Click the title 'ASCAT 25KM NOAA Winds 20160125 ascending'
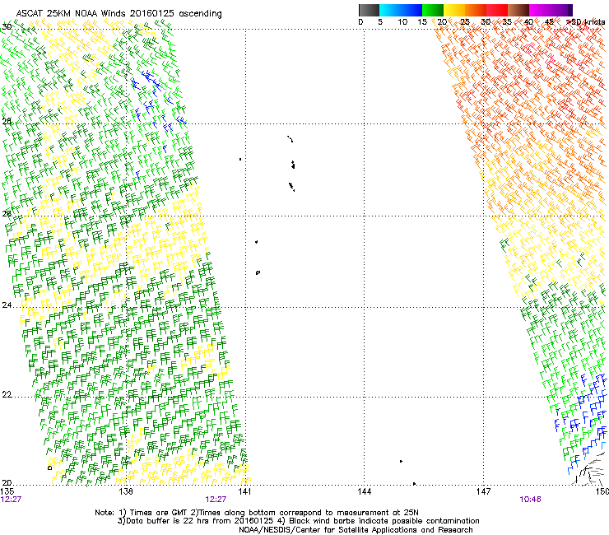The image size is (609, 535). (x=119, y=13)
